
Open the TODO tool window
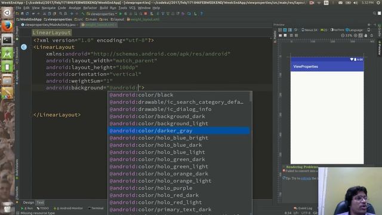coord(42,208)
